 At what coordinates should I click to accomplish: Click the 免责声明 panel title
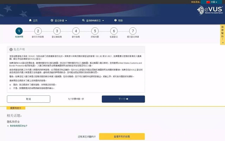click(x=19, y=49)
